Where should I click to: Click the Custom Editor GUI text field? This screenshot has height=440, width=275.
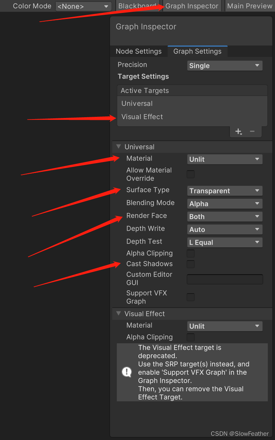224,279
